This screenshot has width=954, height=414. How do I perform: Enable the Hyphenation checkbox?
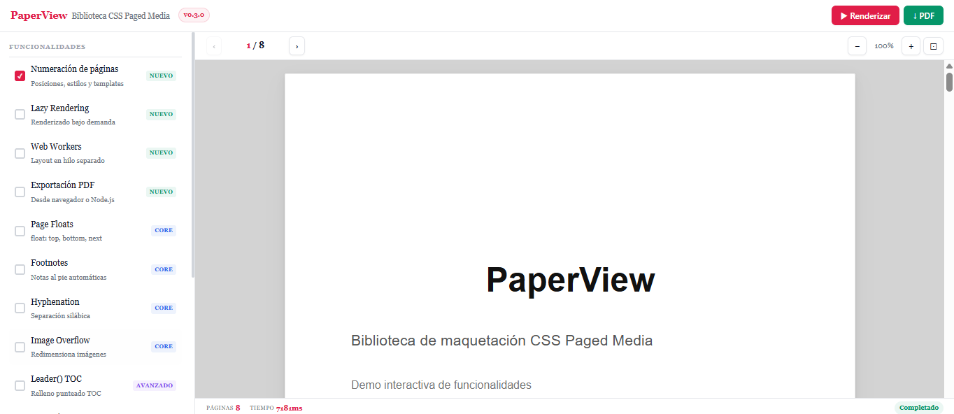click(20, 308)
